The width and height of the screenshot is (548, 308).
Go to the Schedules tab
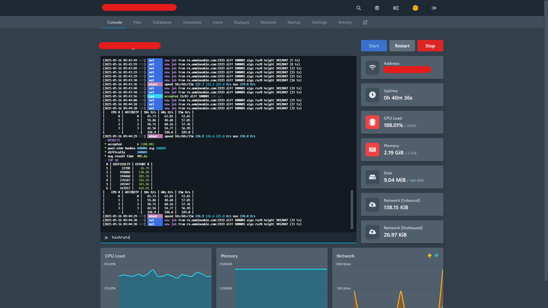[192, 22]
